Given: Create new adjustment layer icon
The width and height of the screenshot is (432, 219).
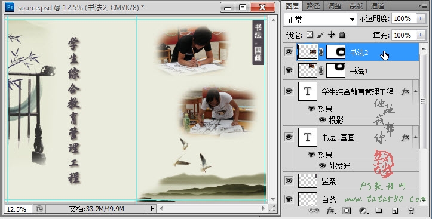Looking at the screenshot, I should coord(364,211).
